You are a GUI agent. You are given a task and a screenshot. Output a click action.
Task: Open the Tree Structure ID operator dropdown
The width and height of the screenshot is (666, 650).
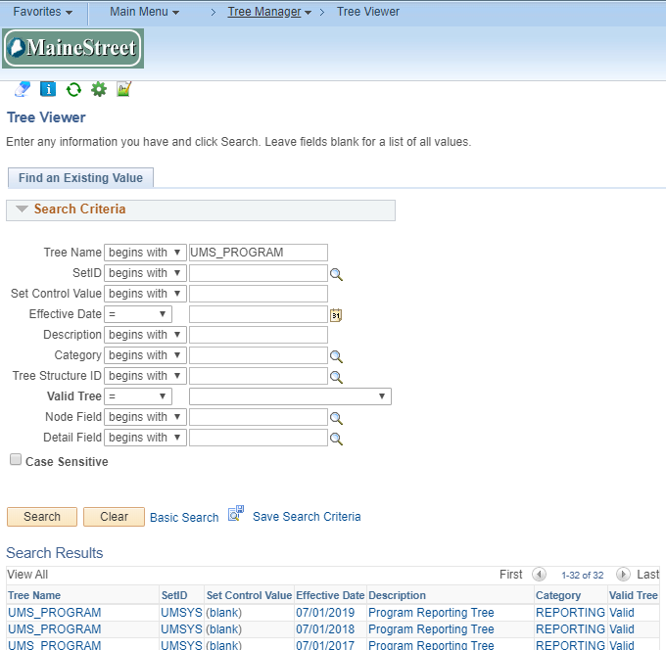(145, 376)
